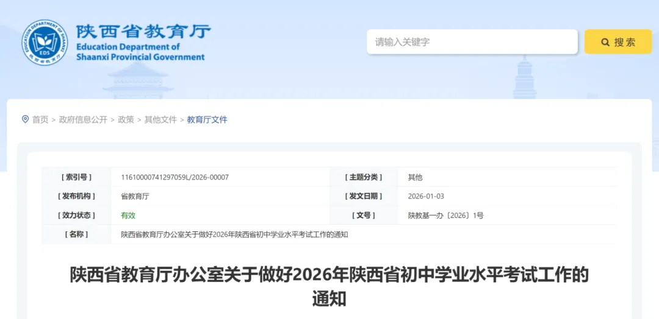
Task: Click the 索引号 label cell
Action: (x=76, y=177)
